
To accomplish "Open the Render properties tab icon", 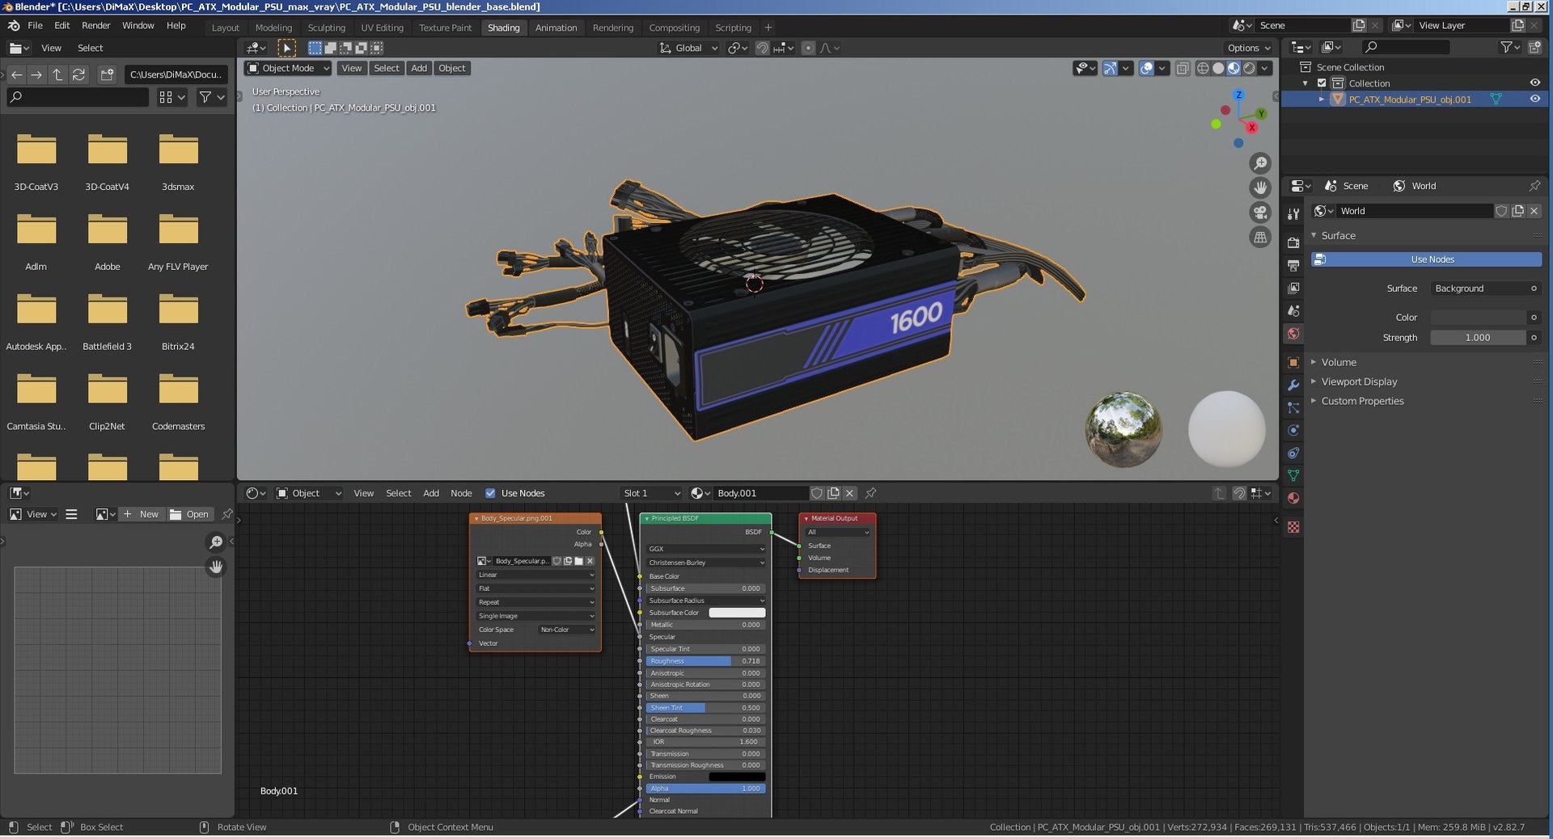I will [1293, 242].
